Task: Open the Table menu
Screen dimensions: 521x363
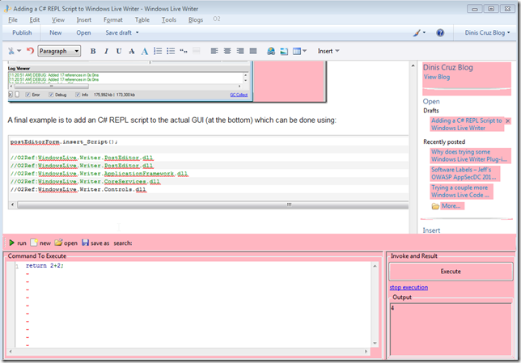Action: tap(142, 20)
